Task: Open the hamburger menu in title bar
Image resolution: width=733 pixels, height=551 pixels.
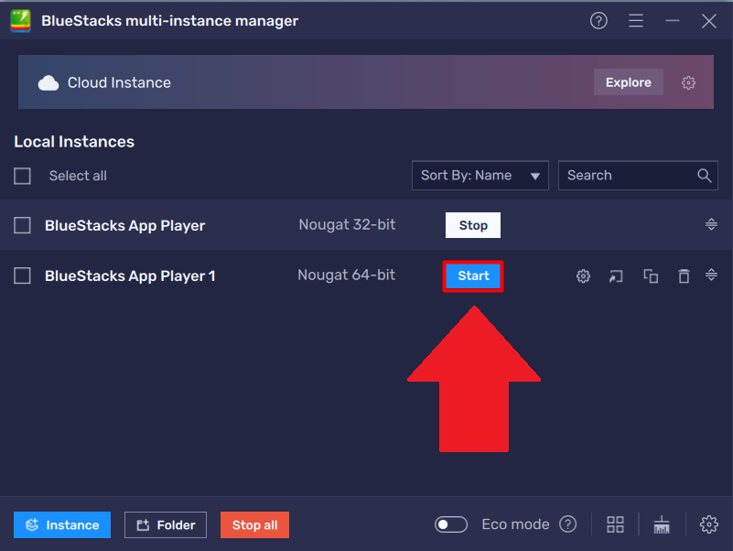Action: coord(635,20)
